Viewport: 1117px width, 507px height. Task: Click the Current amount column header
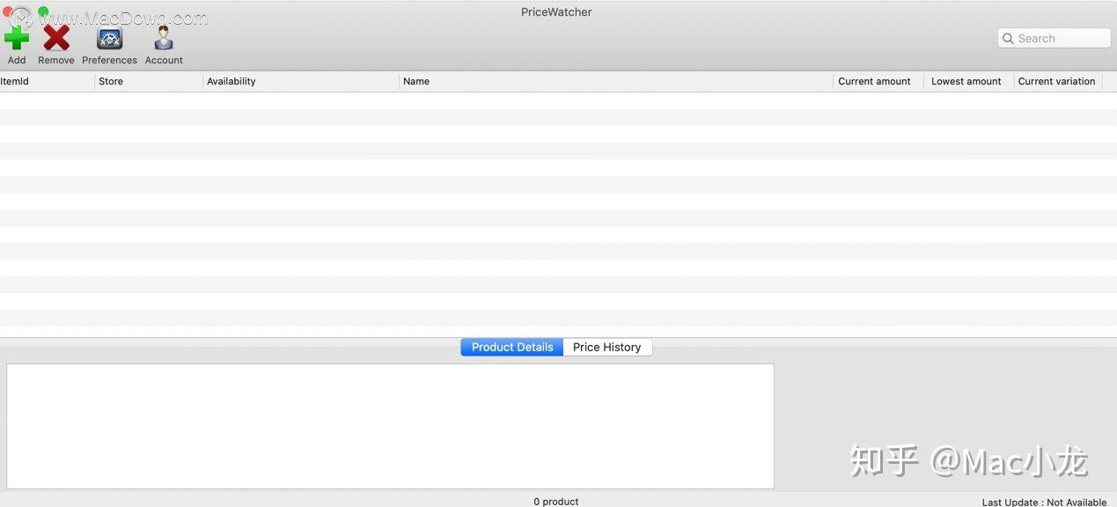click(x=874, y=80)
